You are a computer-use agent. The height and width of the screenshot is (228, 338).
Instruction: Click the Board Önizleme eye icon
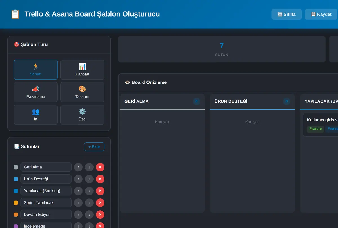pos(127,82)
